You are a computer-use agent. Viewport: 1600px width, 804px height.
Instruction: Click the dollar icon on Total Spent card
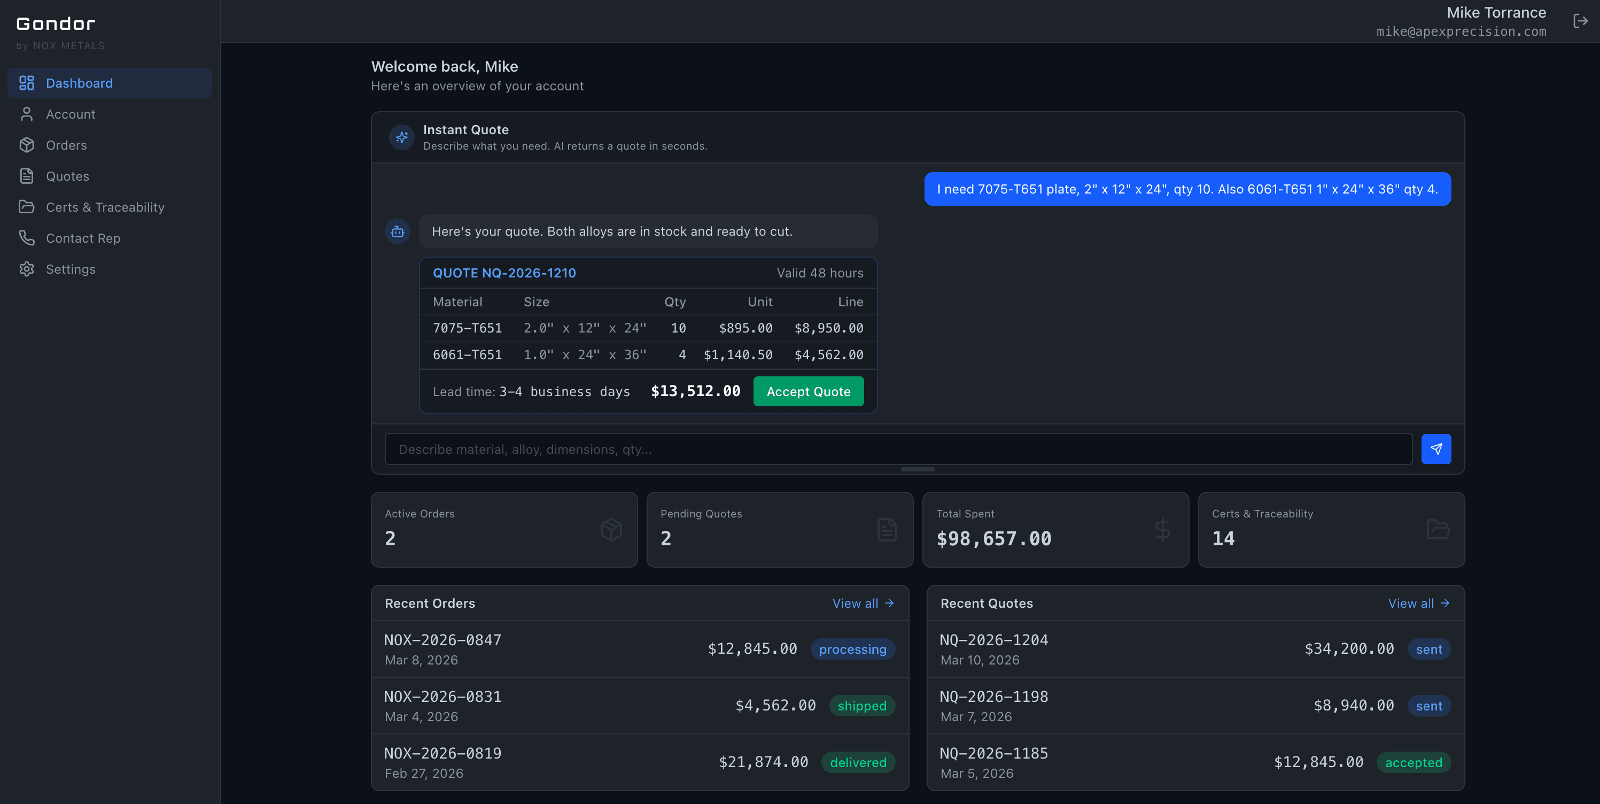click(x=1162, y=529)
